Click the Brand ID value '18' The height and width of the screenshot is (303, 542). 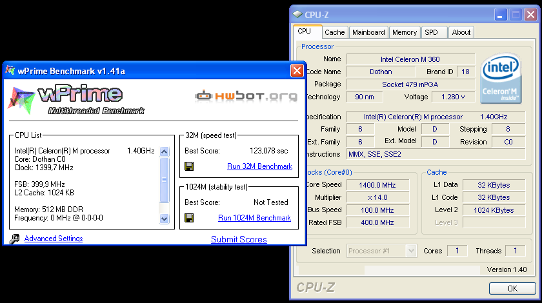point(466,72)
